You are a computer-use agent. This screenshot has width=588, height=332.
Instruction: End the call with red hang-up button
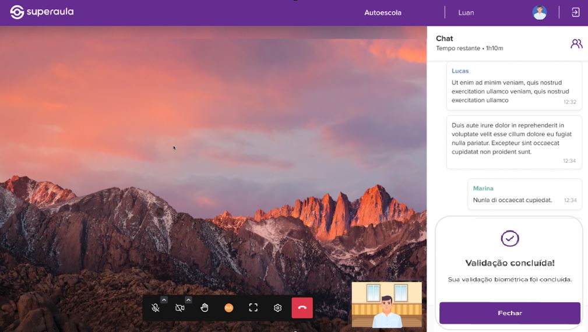pyautogui.click(x=302, y=308)
